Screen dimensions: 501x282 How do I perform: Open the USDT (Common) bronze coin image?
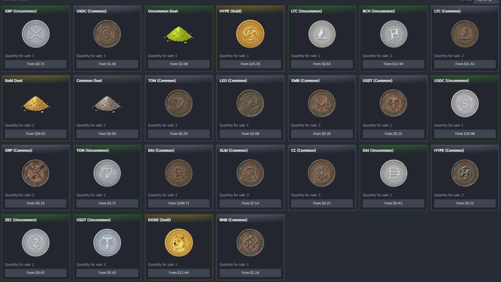tap(393, 103)
